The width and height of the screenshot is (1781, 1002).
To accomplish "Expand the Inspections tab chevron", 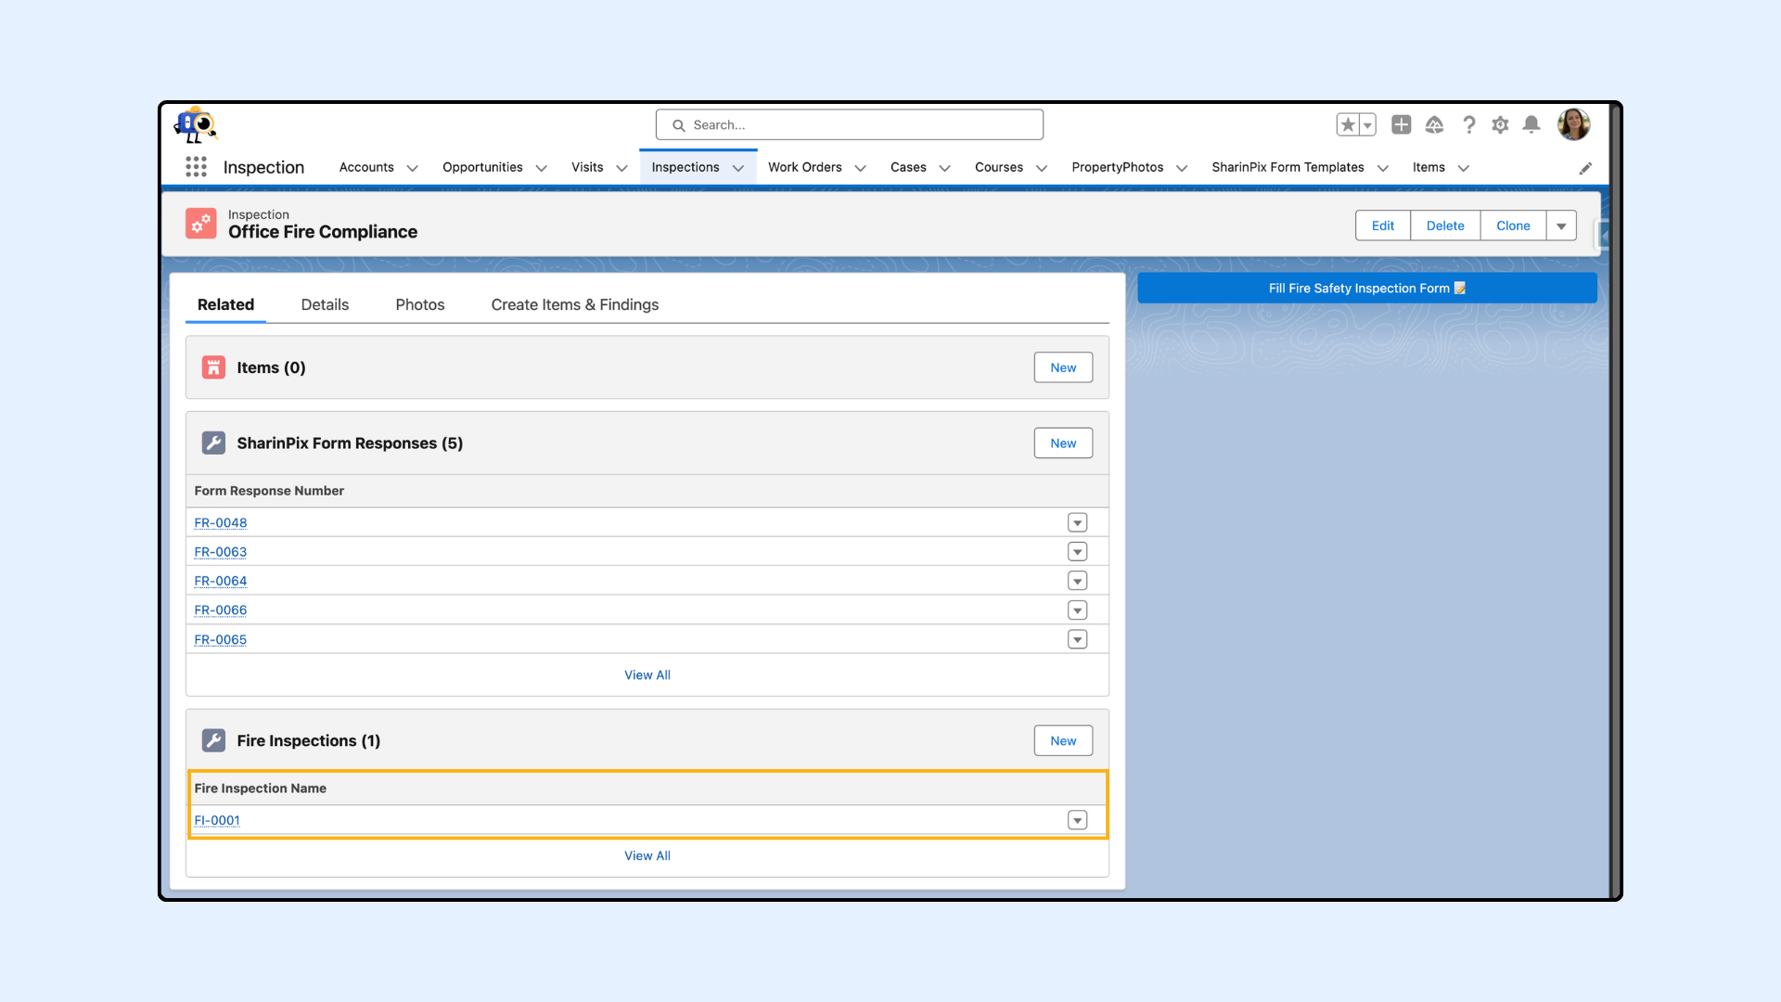I will [x=738, y=168].
